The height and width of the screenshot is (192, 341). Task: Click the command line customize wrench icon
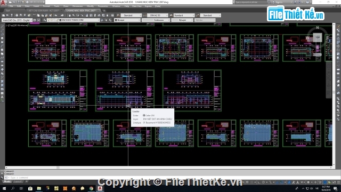click(2, 178)
